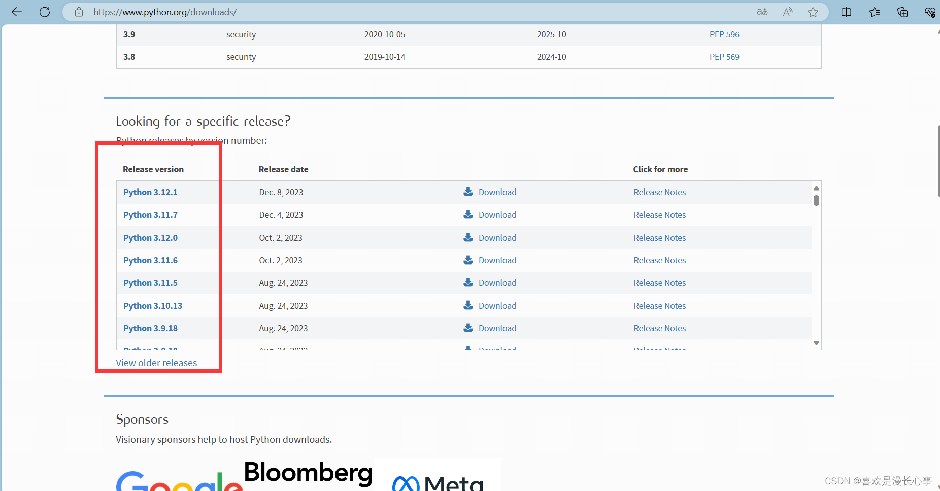This screenshot has width=940, height=491.
Task: Click download icon for Python 3.9.18
Action: (468, 328)
